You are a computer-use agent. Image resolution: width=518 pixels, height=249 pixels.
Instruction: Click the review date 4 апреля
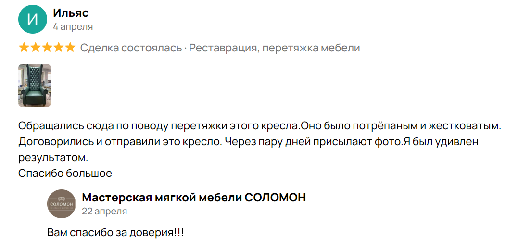pyautogui.click(x=73, y=27)
